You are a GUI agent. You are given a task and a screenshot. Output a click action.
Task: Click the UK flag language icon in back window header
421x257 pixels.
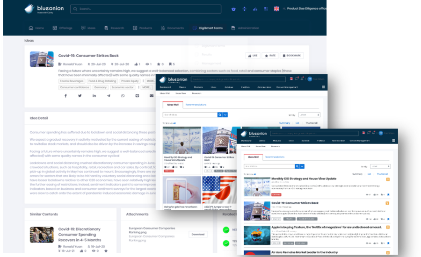click(x=276, y=8)
